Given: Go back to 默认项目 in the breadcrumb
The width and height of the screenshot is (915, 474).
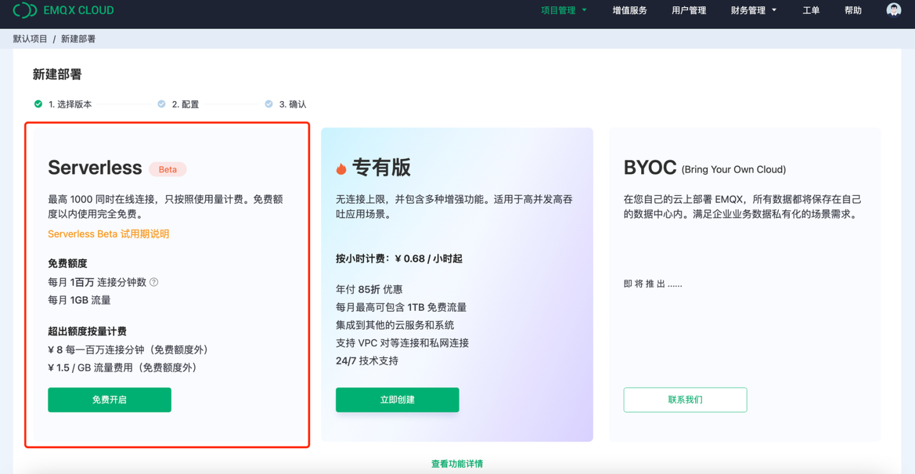Looking at the screenshot, I should coord(30,39).
